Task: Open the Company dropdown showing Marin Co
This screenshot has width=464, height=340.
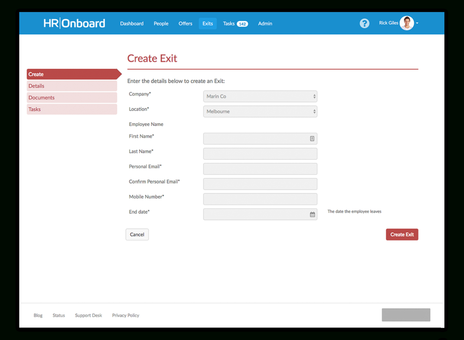Action: 260,96
